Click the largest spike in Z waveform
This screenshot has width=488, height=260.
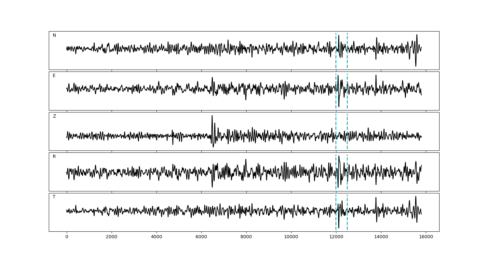tap(212, 116)
